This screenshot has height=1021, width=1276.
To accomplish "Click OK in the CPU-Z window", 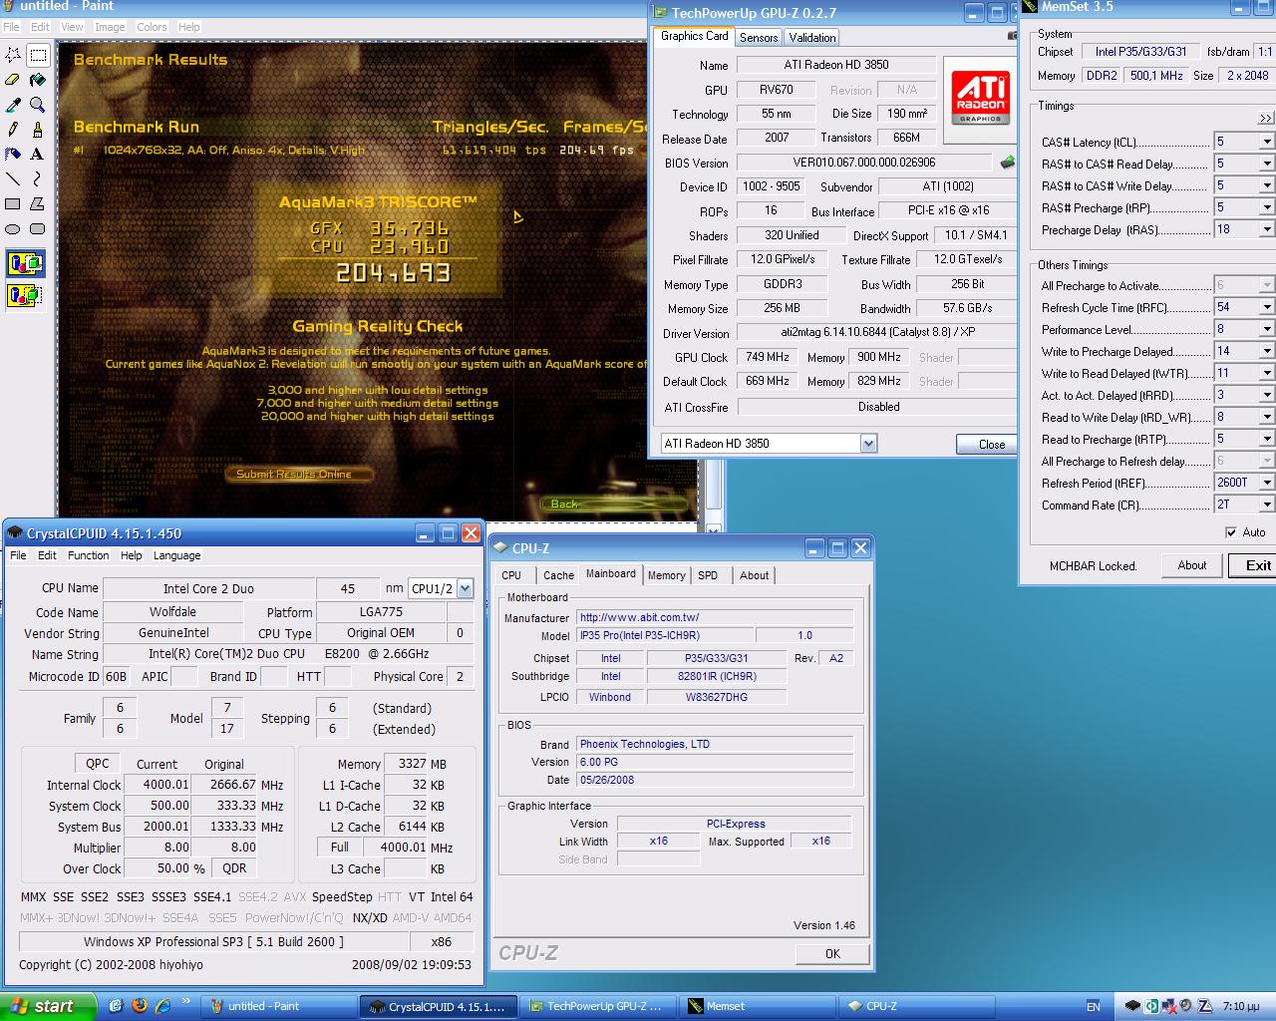I will tap(832, 954).
